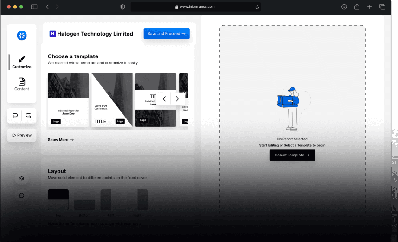Click the www.informanos.com address bar

coord(195,7)
